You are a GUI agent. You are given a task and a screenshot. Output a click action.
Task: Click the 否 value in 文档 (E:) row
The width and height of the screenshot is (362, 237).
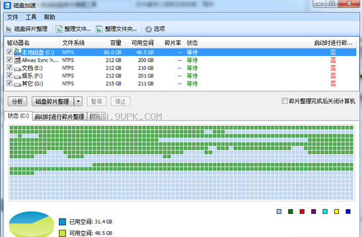pyautogui.click(x=333, y=68)
